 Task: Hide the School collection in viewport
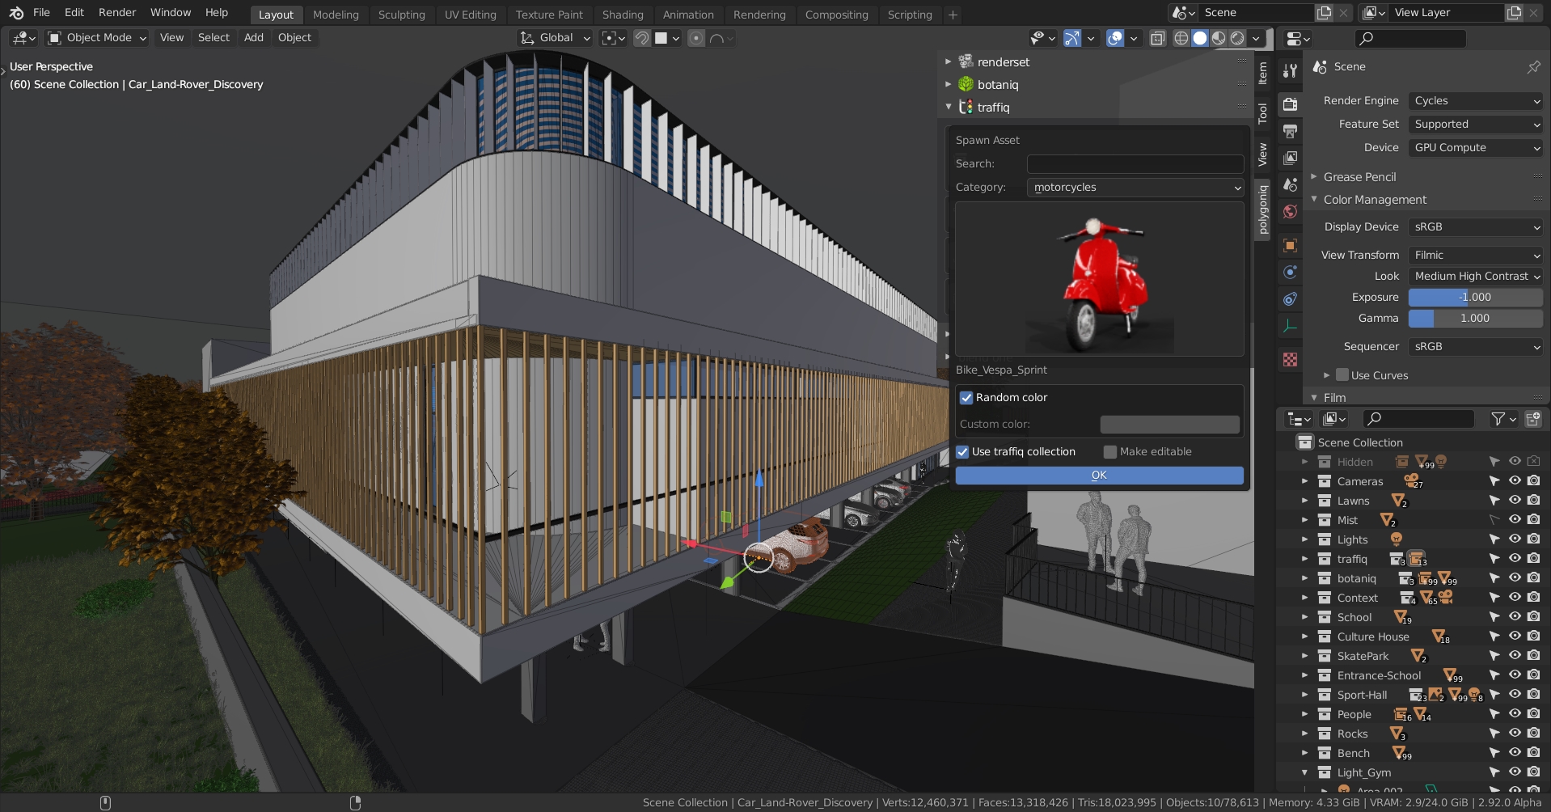point(1515,617)
